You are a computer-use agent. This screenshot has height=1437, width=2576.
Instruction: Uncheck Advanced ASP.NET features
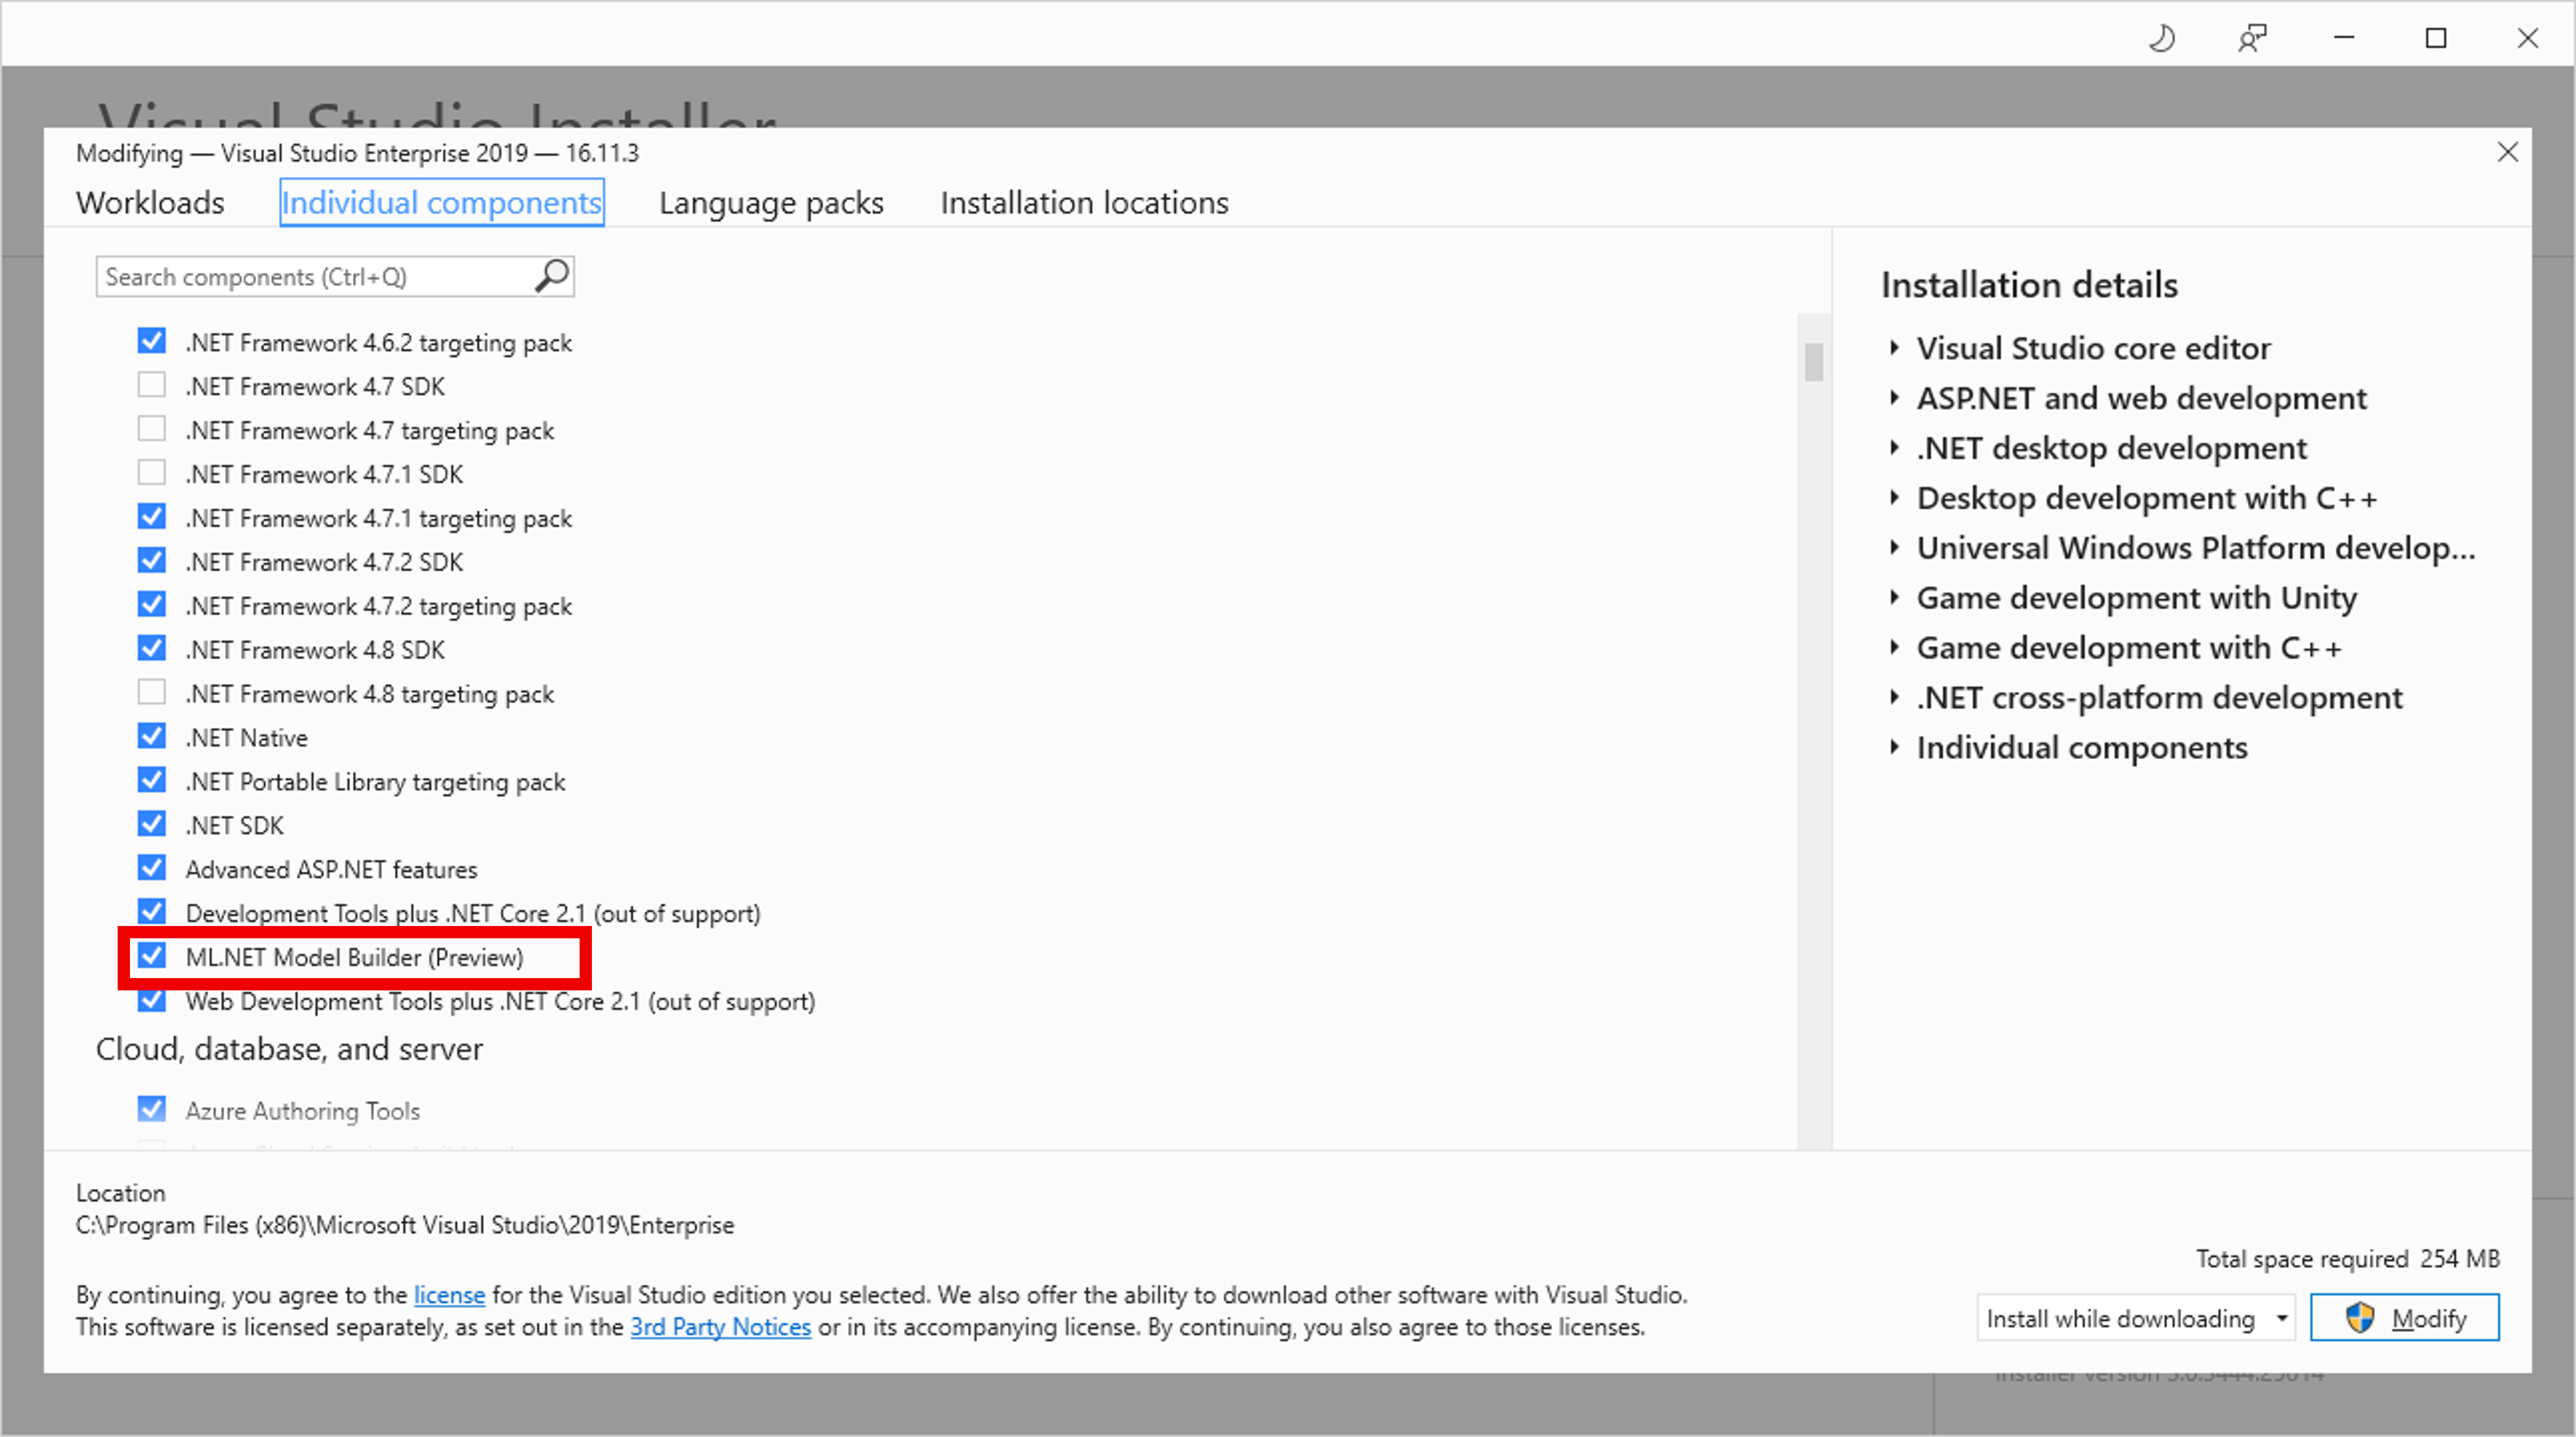(151, 868)
